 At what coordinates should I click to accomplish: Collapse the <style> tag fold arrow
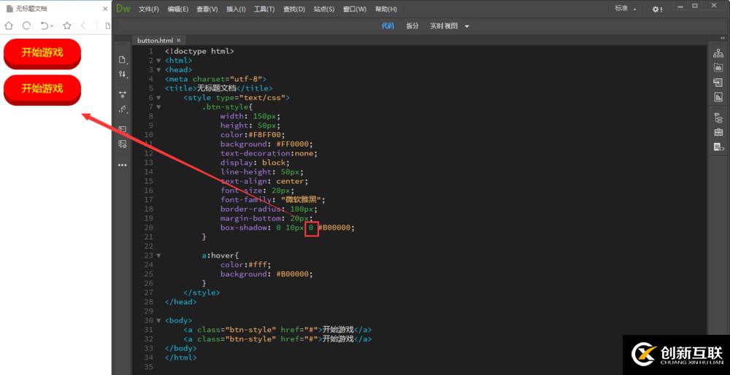158,98
